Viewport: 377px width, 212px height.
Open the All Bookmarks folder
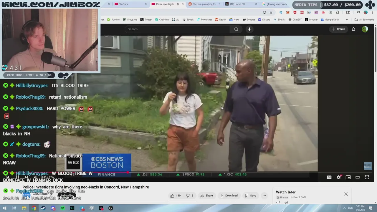[364, 20]
